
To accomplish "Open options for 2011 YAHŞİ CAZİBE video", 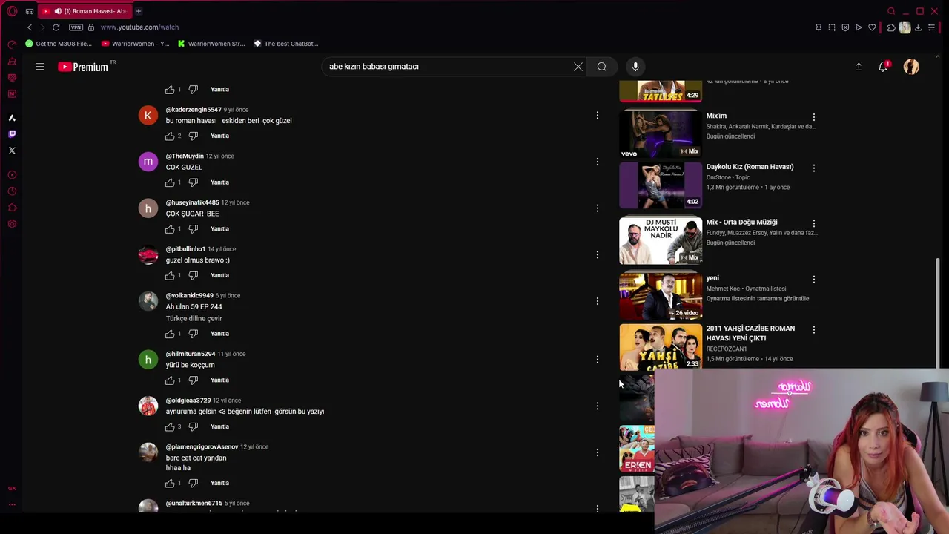I will 814,330.
